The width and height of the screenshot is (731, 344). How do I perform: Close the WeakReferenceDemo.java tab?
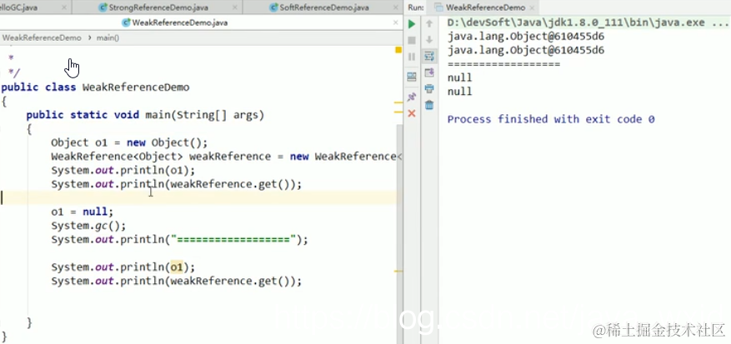point(396,22)
